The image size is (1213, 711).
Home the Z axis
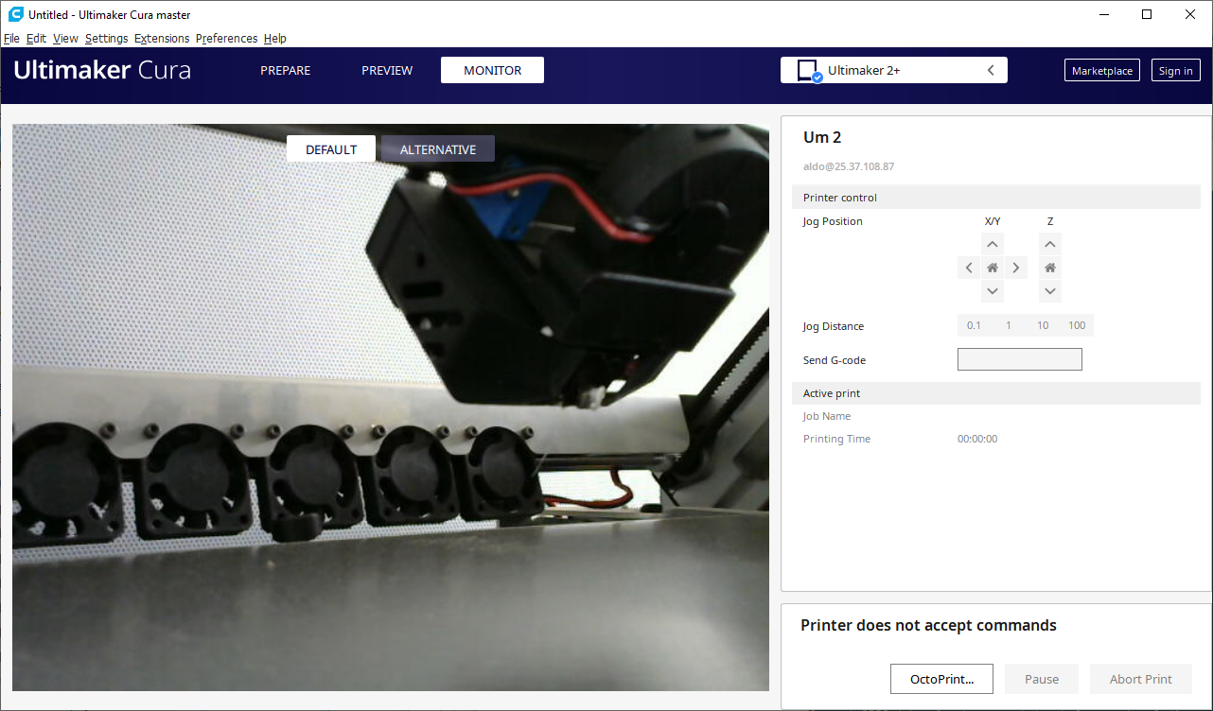point(1049,267)
